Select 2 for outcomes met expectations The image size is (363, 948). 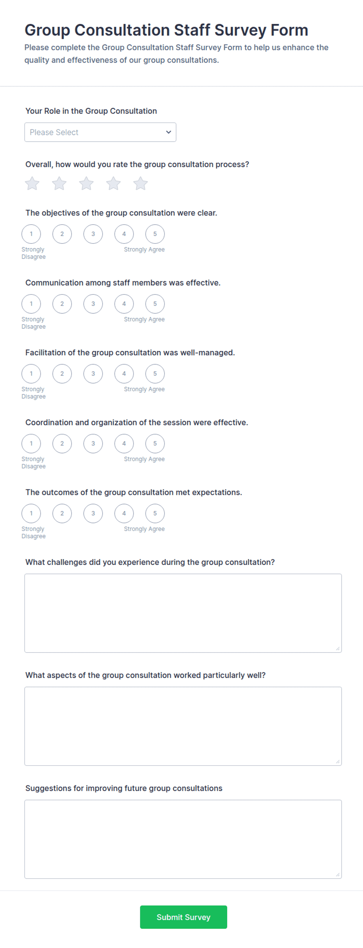tap(62, 513)
